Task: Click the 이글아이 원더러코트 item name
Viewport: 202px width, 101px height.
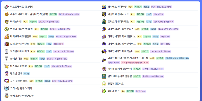Action: coord(118,14)
